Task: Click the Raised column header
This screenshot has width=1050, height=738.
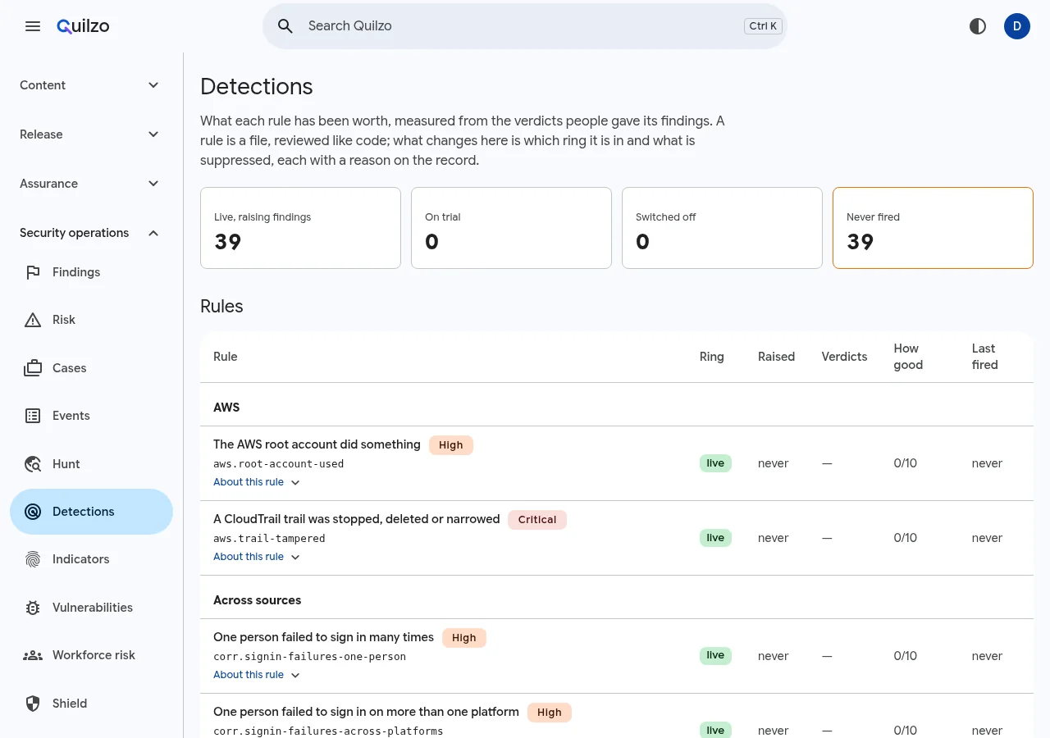Action: [776, 357]
